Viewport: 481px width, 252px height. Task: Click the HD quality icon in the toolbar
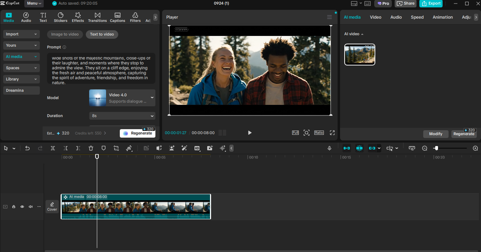tap(197, 148)
